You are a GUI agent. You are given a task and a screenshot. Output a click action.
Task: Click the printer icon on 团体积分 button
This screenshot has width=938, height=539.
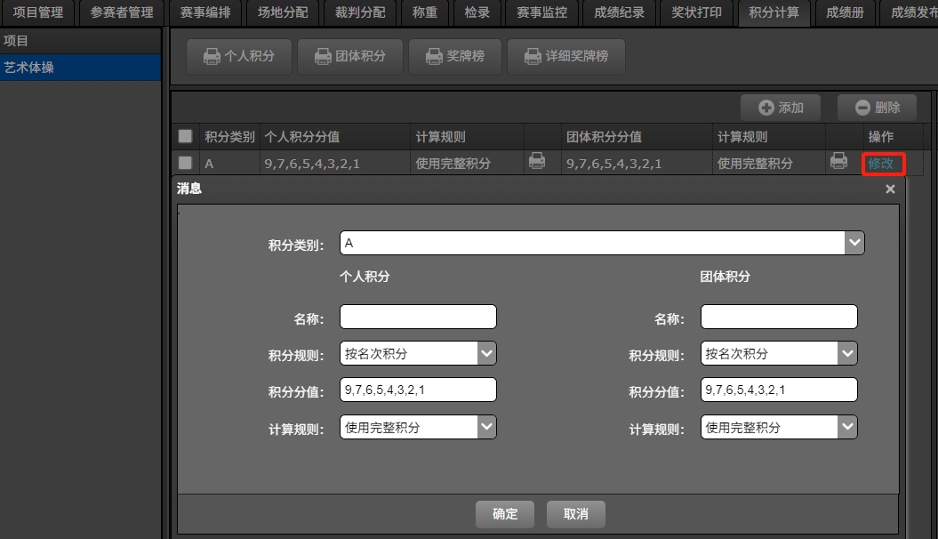(323, 56)
